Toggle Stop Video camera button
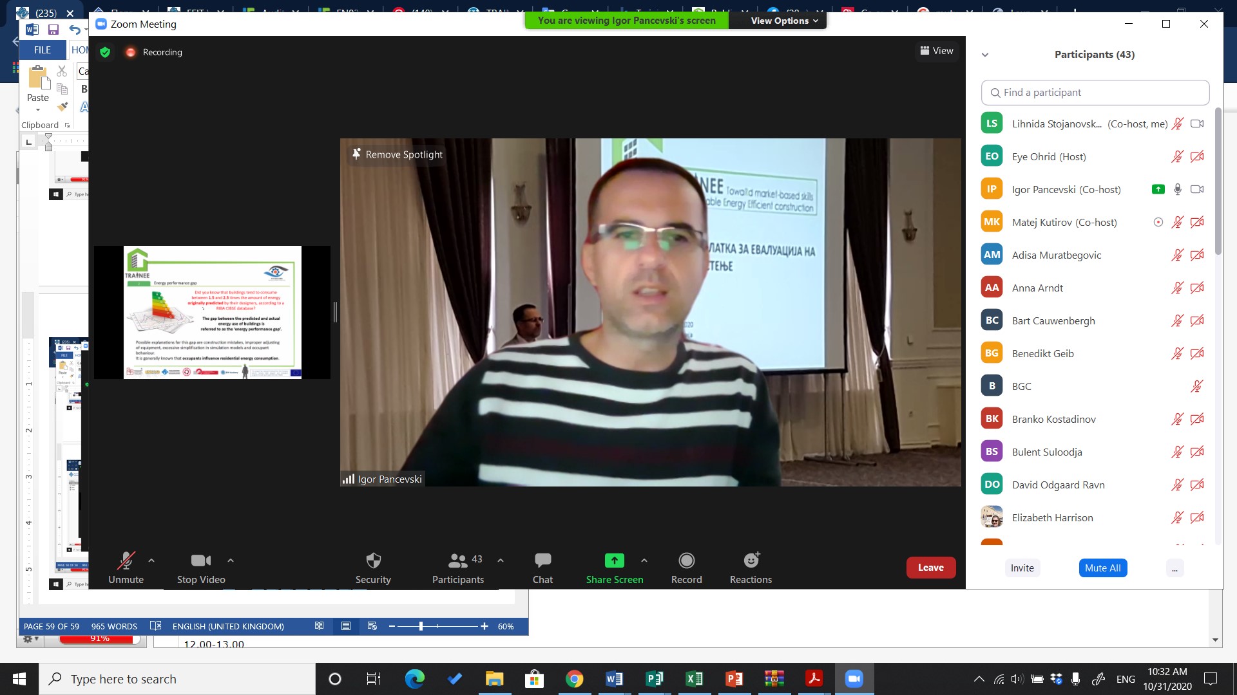Screen dimensions: 1237x695 click(x=200, y=561)
